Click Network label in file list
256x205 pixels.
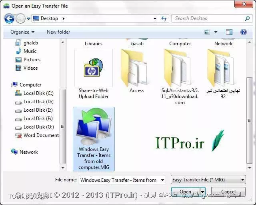pos(223,44)
